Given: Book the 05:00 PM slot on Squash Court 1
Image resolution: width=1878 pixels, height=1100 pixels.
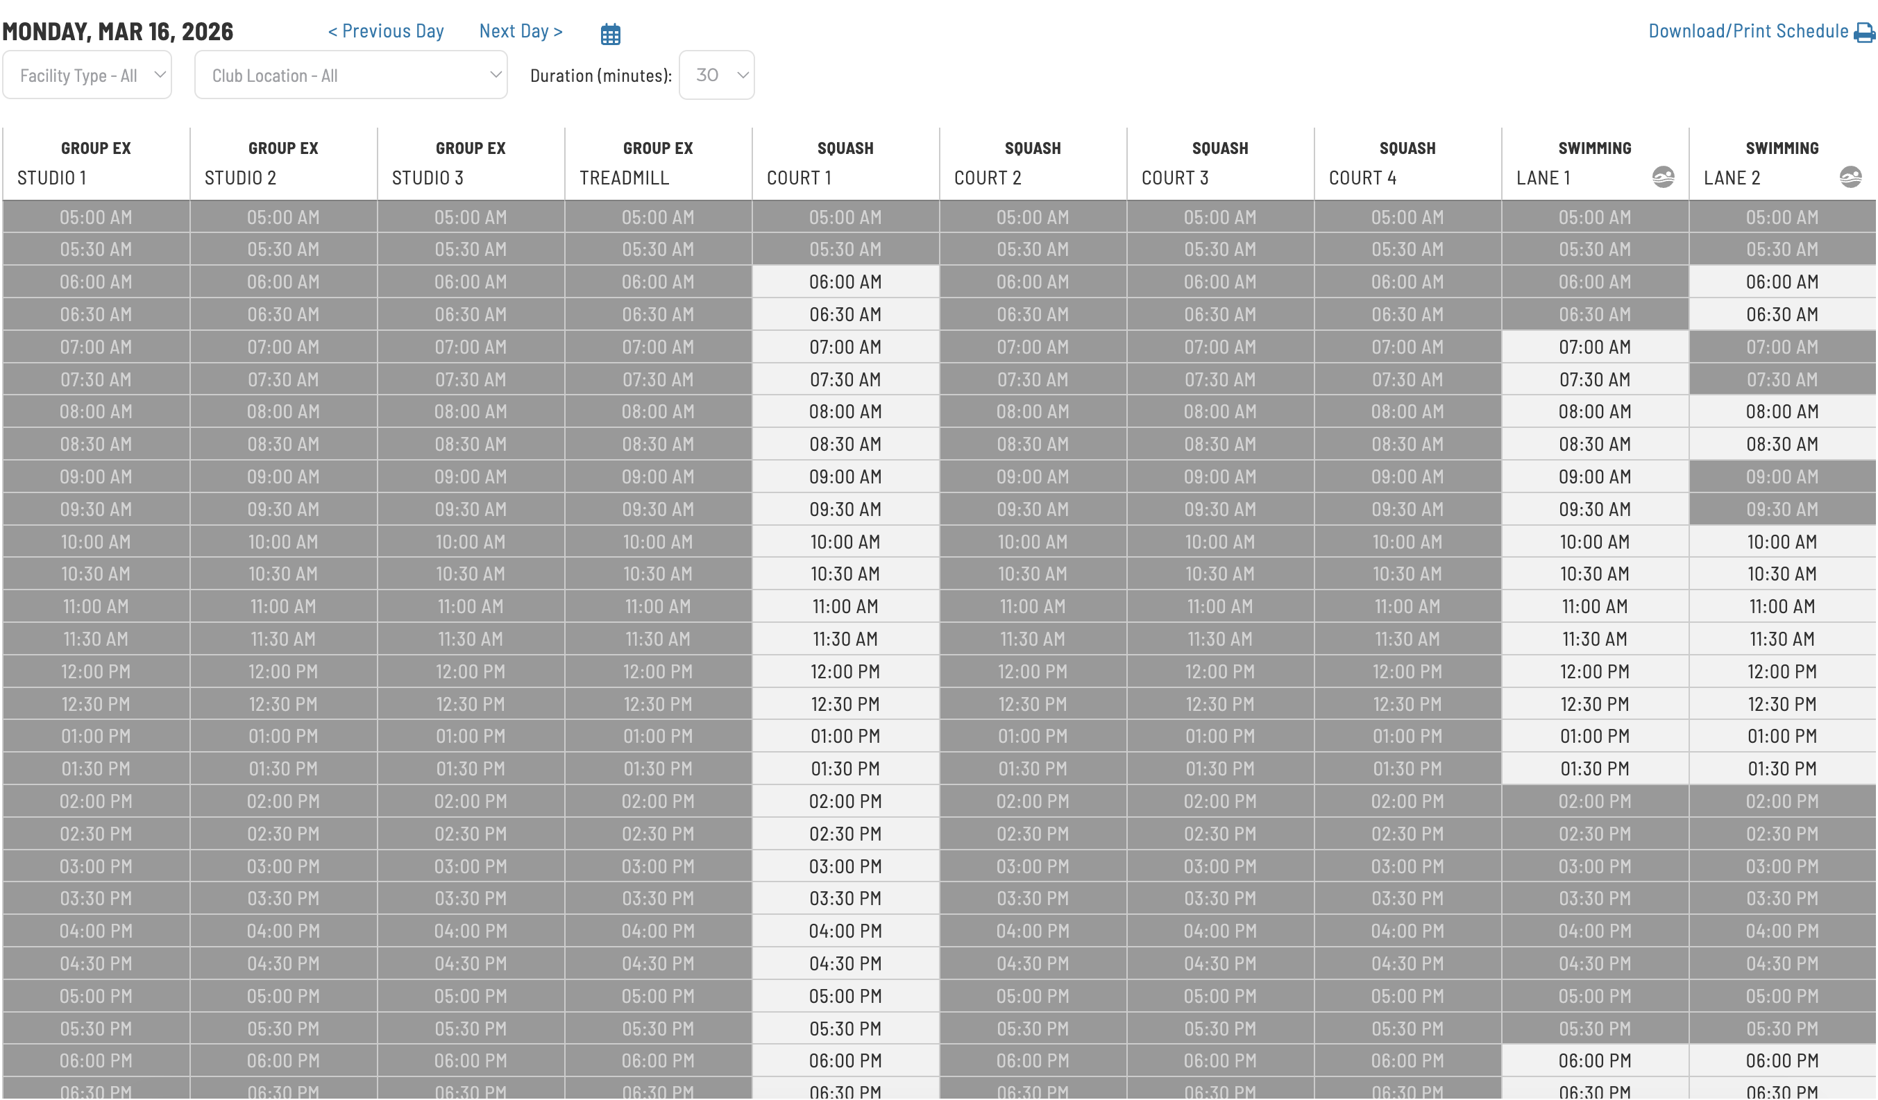Looking at the screenshot, I should pos(845,995).
